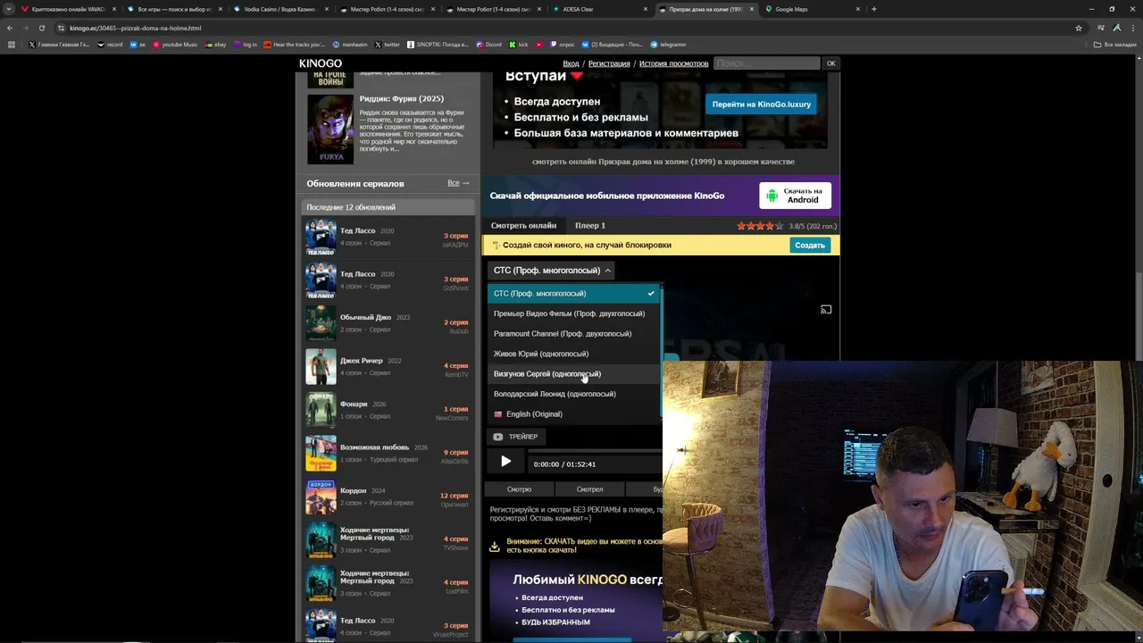Open the manhaeim bookmark
The width and height of the screenshot is (1143, 643).
[x=350, y=45]
